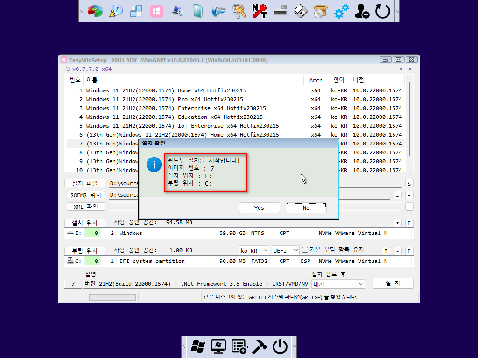Viewport: 478px width, 358px height.
Task: Click the 언어 column header
Action: pos(339,80)
